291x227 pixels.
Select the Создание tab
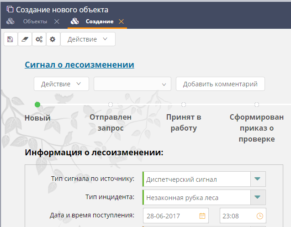(100, 21)
